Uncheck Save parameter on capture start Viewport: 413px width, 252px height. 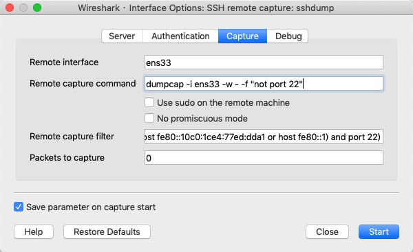(19, 207)
